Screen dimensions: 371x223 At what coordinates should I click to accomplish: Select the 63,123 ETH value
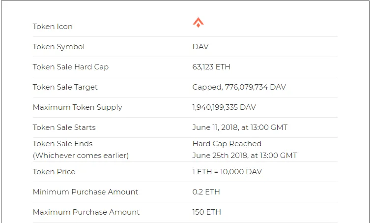(211, 67)
